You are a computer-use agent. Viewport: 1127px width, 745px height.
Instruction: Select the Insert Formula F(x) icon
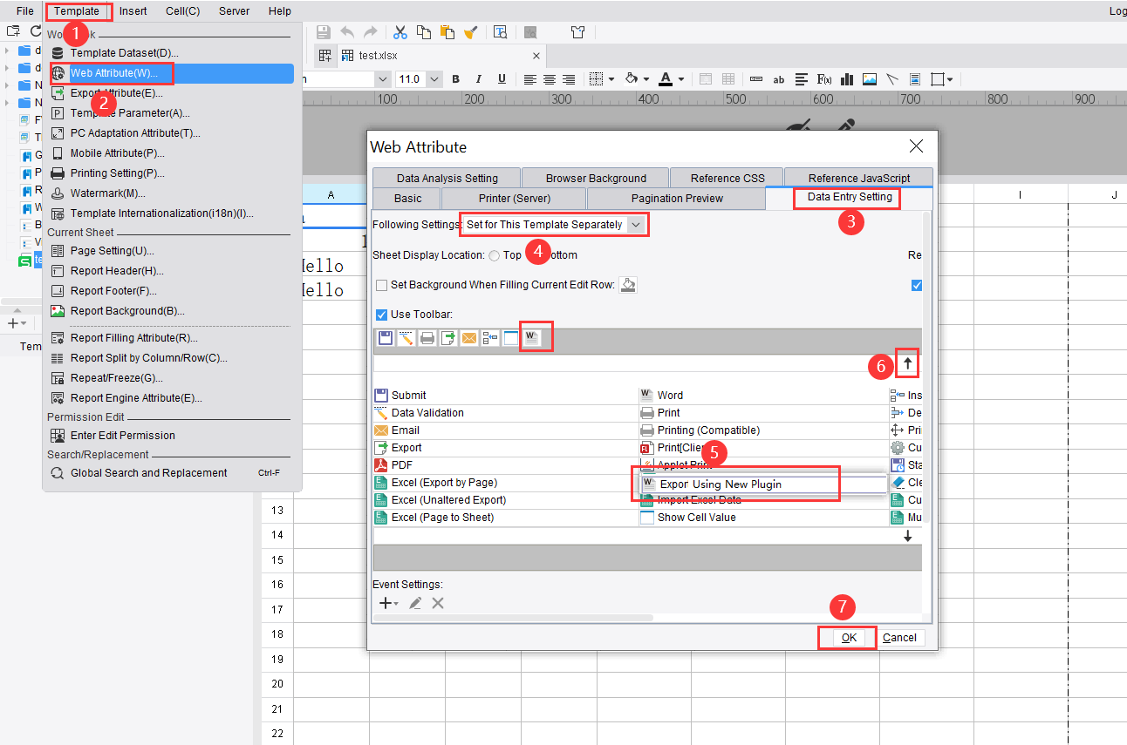pos(824,78)
